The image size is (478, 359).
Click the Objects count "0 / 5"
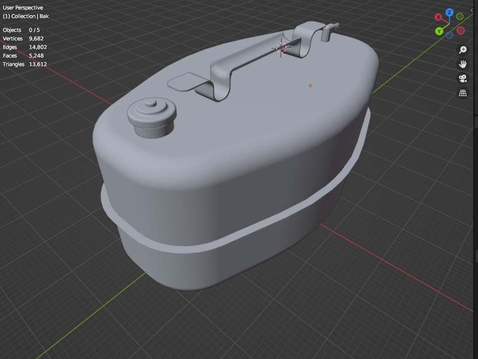pyautogui.click(x=34, y=30)
